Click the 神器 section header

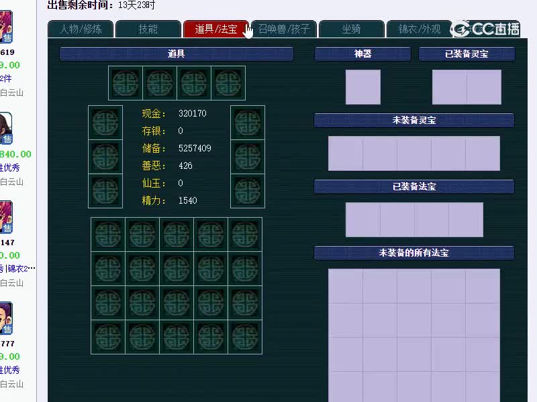(x=362, y=54)
